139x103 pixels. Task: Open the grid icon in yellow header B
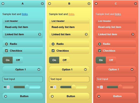click(89, 3)
